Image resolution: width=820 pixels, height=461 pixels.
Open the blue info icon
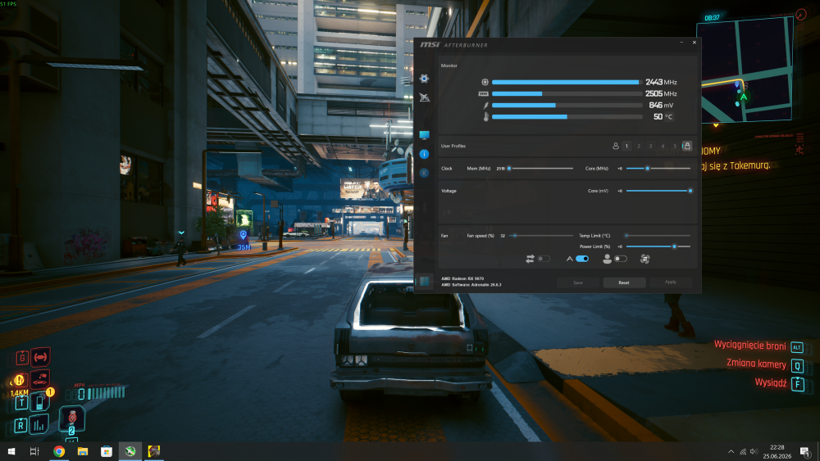click(x=424, y=154)
